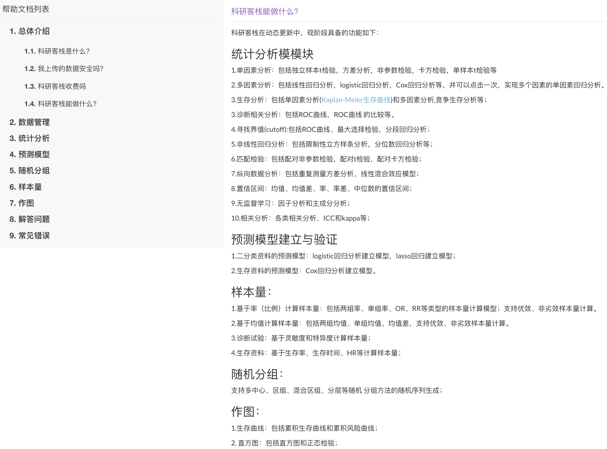The width and height of the screenshot is (607, 449).
Task: Click line 6.匹配检验
Action: coord(326,159)
